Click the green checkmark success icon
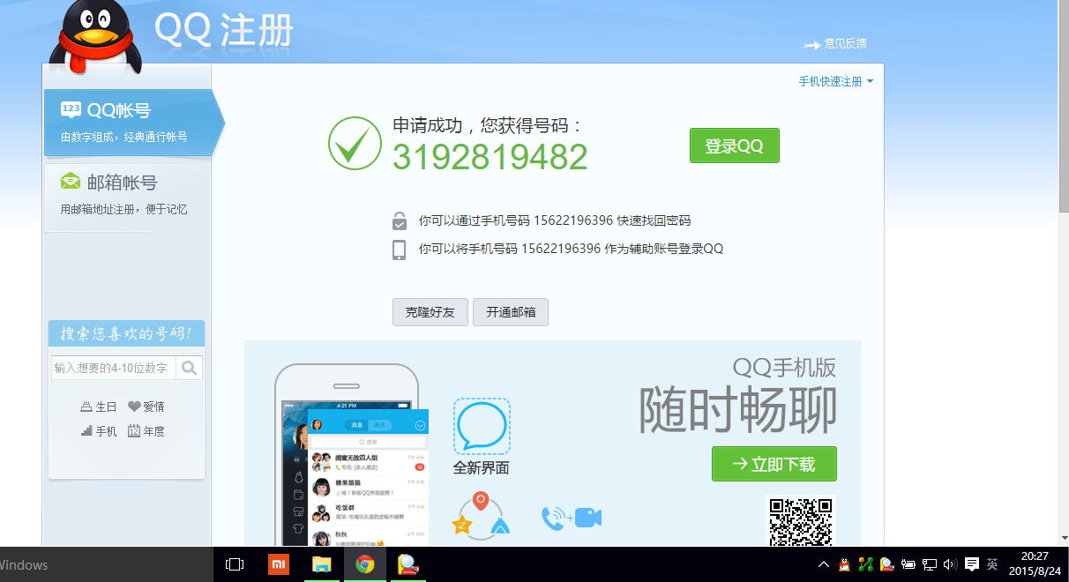This screenshot has height=582, width=1069. pos(355,143)
